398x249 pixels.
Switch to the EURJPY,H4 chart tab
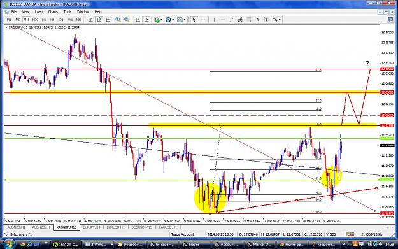click(91, 227)
